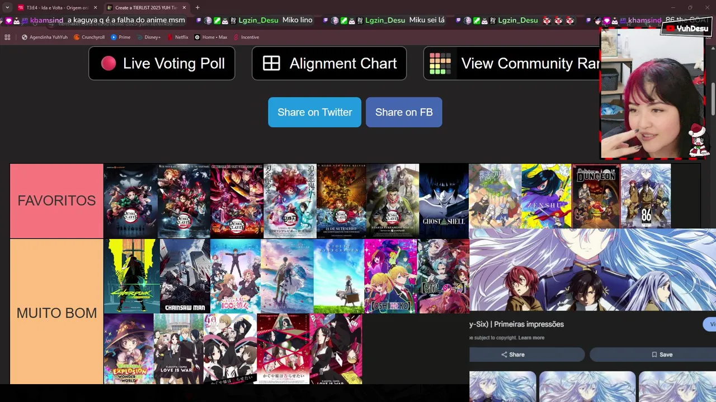The image size is (716, 402).
Task: Open the apps grid in bookmarks bar
Action: tap(7, 37)
